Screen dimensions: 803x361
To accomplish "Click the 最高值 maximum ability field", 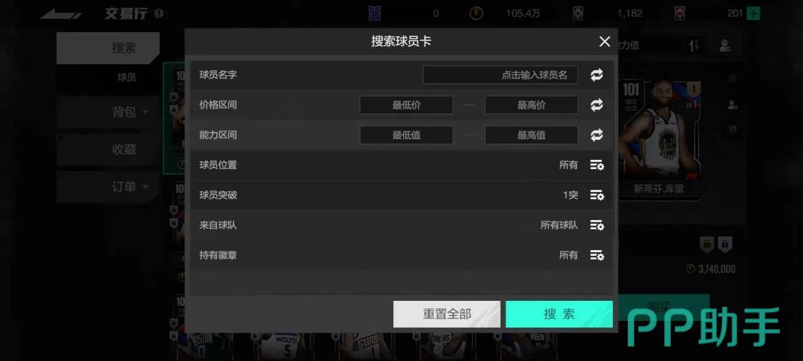I will pyautogui.click(x=531, y=135).
